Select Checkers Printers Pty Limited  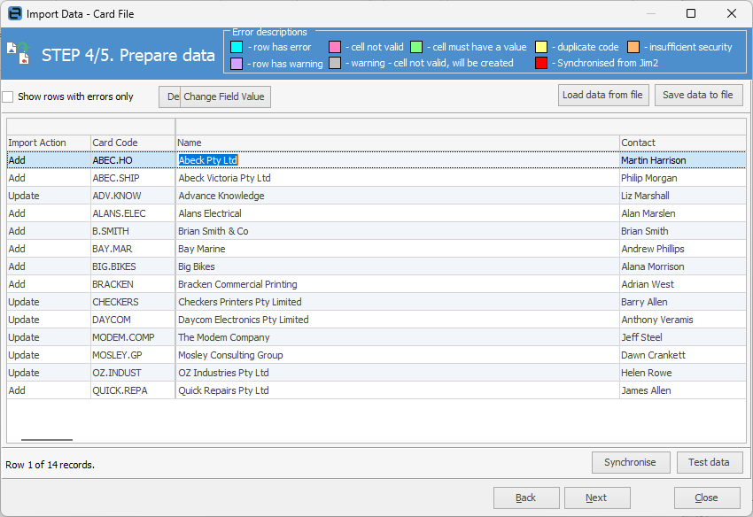click(398, 303)
